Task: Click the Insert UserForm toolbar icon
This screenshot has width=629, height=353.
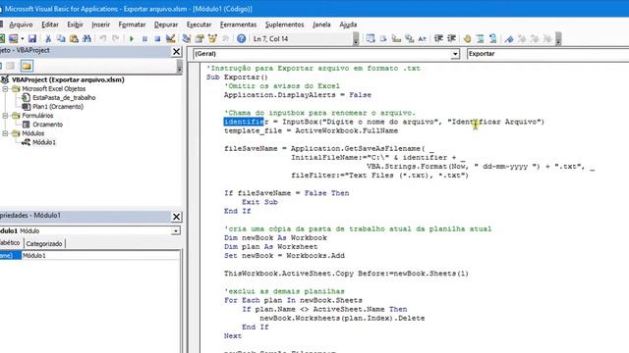Action: tap(13, 39)
